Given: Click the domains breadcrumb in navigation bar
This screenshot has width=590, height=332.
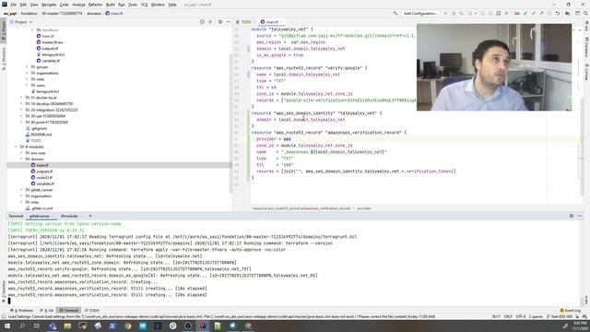Looking at the screenshot, I should tap(94, 13).
